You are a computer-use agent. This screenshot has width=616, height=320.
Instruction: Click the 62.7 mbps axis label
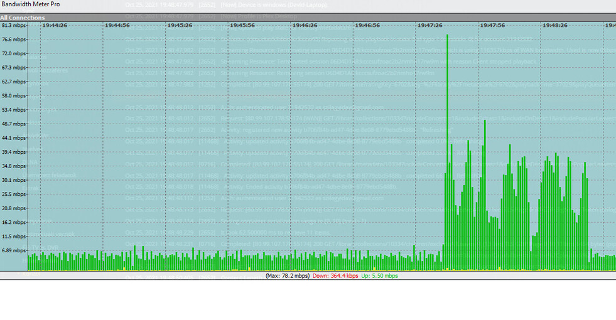[x=14, y=82]
